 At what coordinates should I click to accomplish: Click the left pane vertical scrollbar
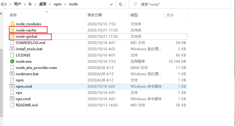coord(1,83)
